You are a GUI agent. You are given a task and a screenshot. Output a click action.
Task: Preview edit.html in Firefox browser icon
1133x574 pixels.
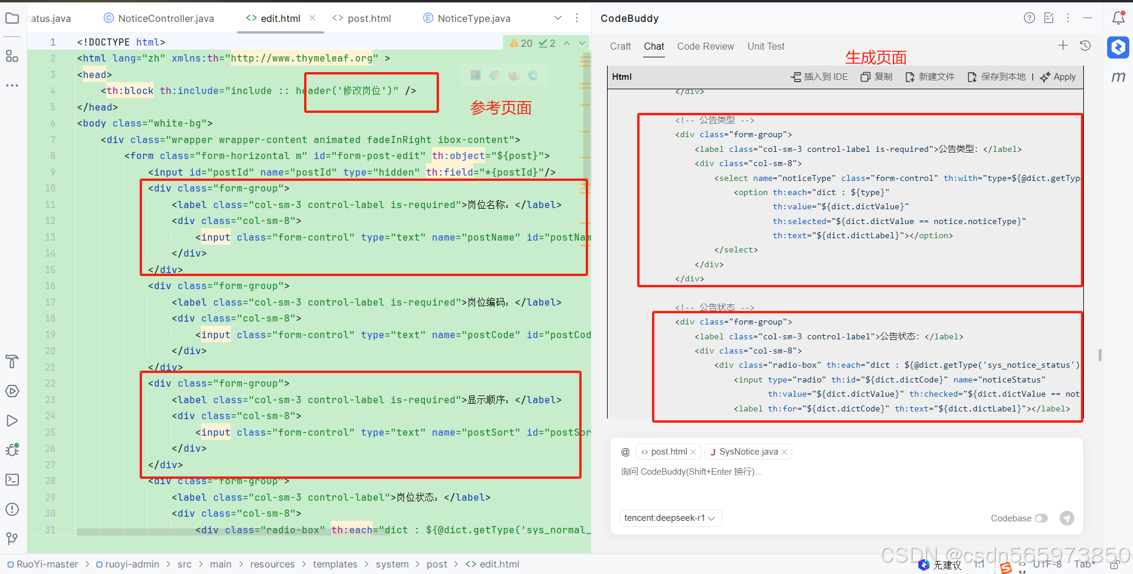(514, 75)
